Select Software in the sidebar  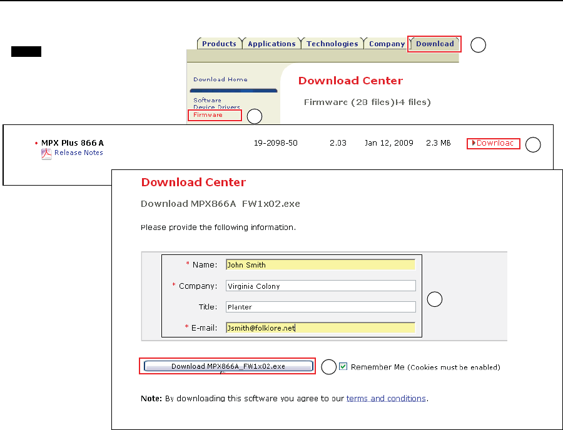[x=207, y=100]
